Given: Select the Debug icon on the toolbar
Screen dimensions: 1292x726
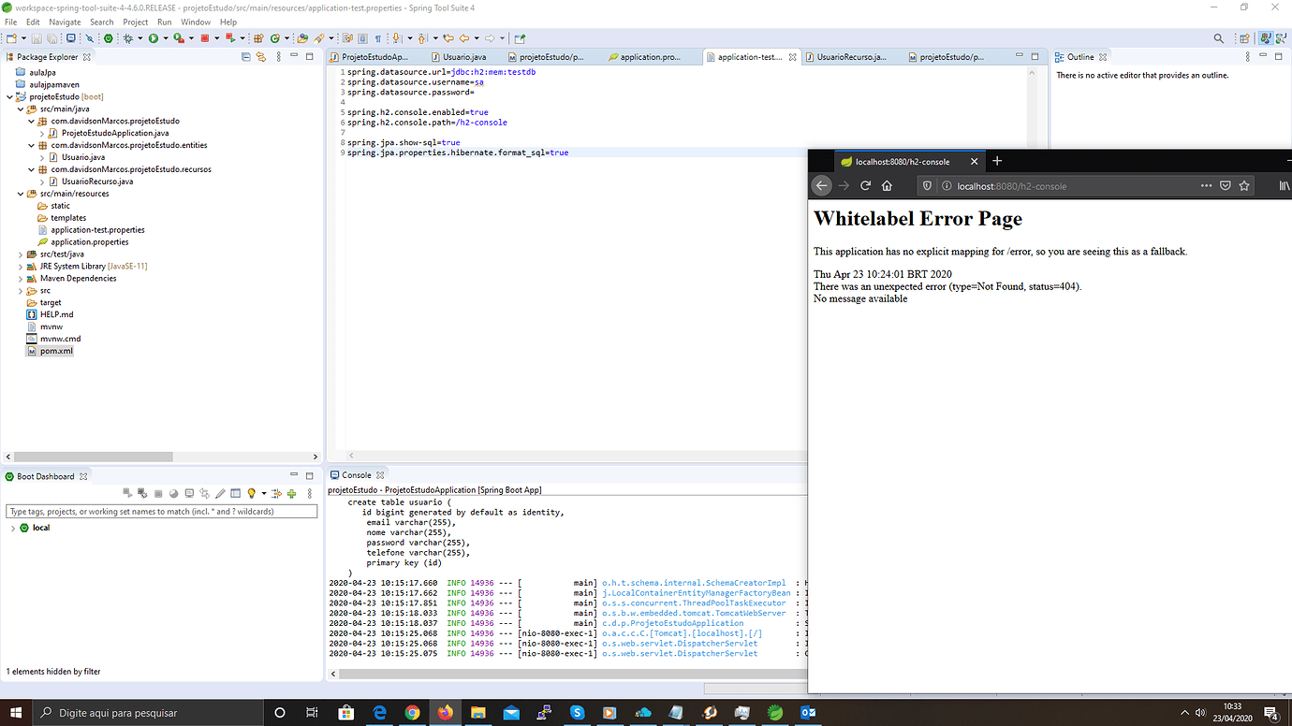Looking at the screenshot, I should (x=128, y=38).
